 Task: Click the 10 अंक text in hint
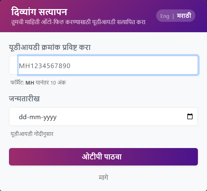tap(58, 83)
